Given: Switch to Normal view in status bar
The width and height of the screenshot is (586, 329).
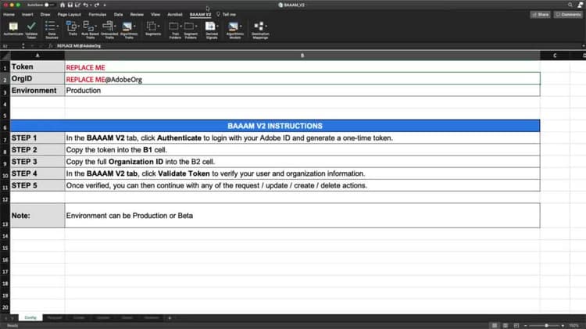Looking at the screenshot, I should pos(495,326).
